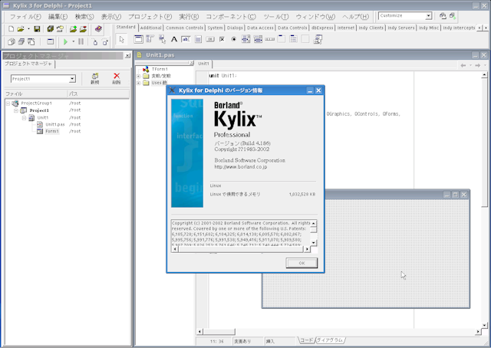Select the RadioButton component in palette

click(x=234, y=39)
